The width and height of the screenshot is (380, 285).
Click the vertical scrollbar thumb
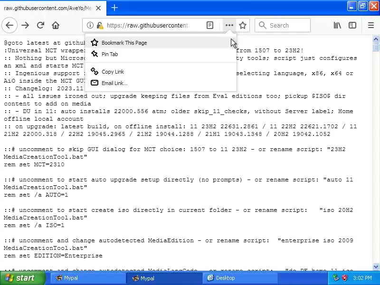click(376, 47)
